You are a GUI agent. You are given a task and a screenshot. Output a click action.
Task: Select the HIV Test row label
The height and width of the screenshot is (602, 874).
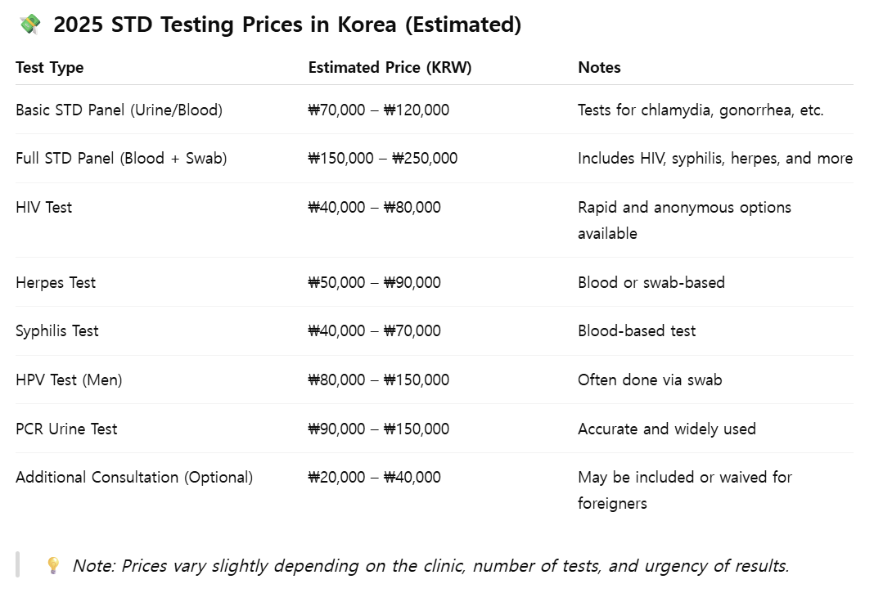pyautogui.click(x=44, y=207)
